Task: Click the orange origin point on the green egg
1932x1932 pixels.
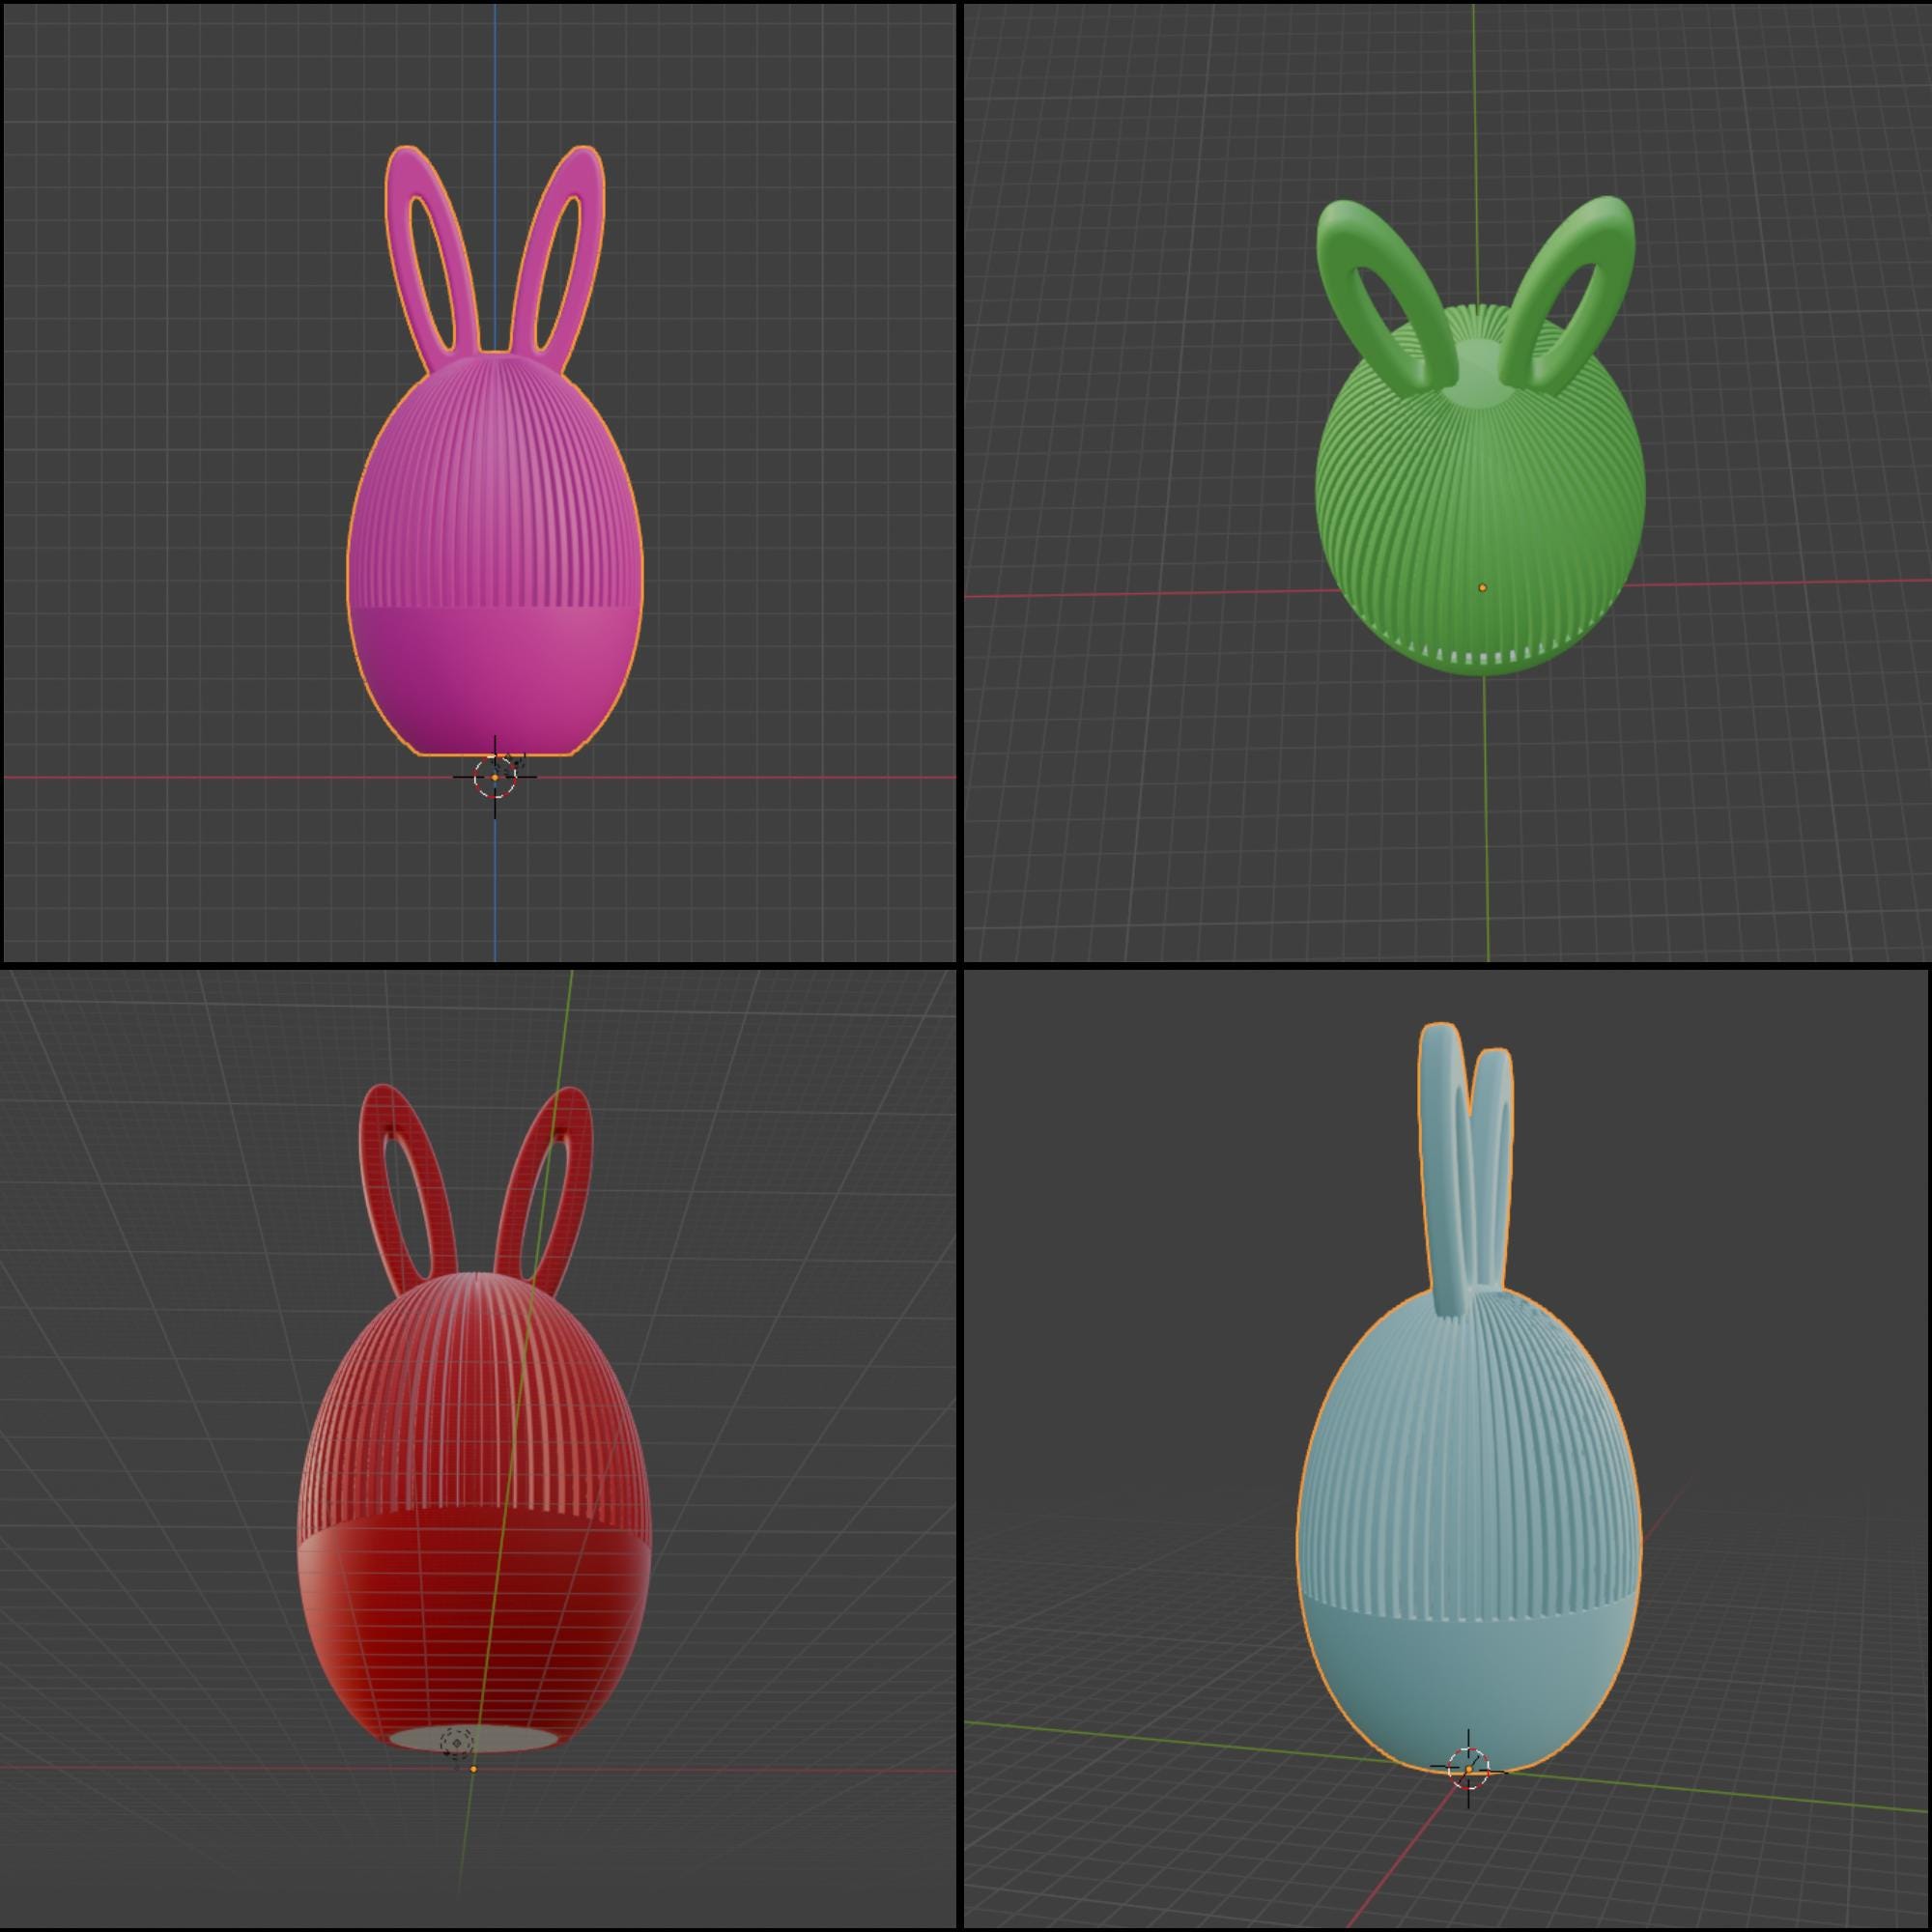Action: click(x=1483, y=589)
